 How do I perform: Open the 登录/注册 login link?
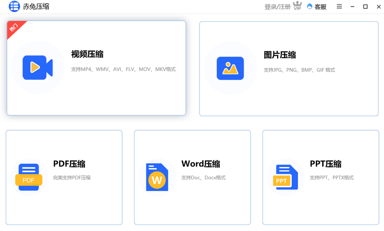point(277,7)
